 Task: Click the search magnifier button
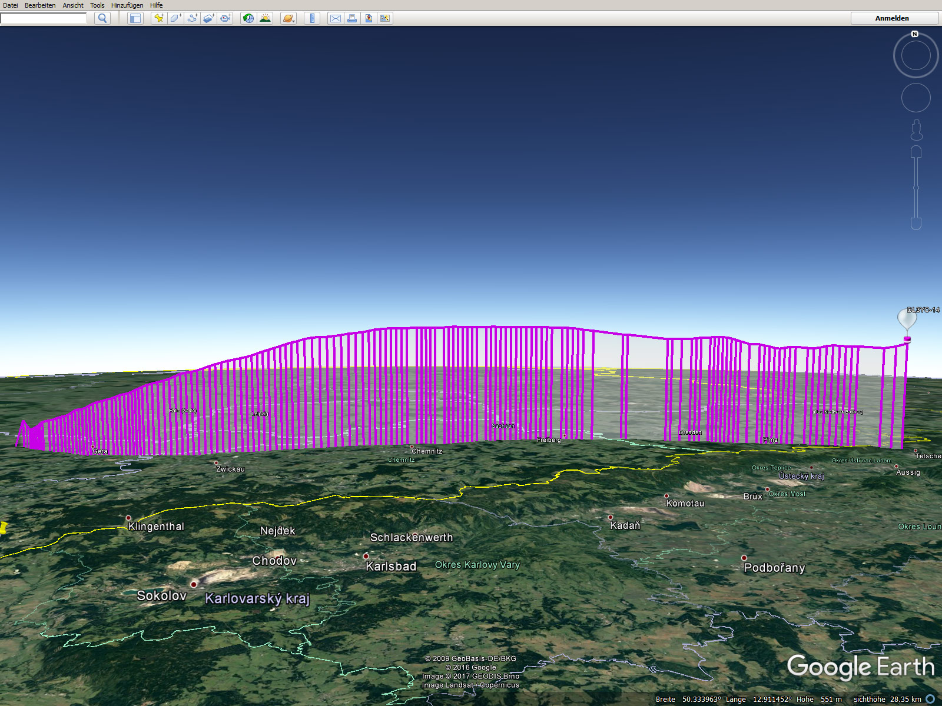(x=102, y=18)
